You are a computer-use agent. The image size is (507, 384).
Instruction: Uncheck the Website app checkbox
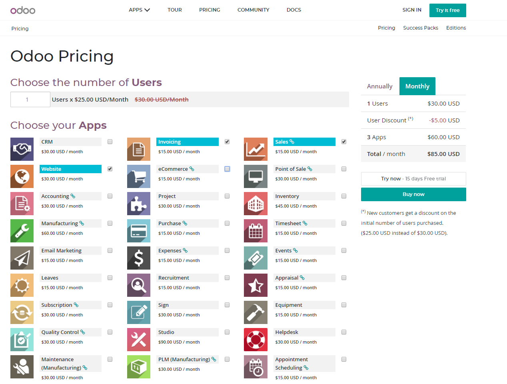[110, 169]
